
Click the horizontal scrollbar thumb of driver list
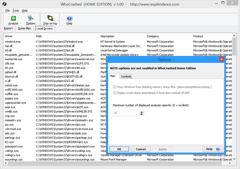[115, 163]
